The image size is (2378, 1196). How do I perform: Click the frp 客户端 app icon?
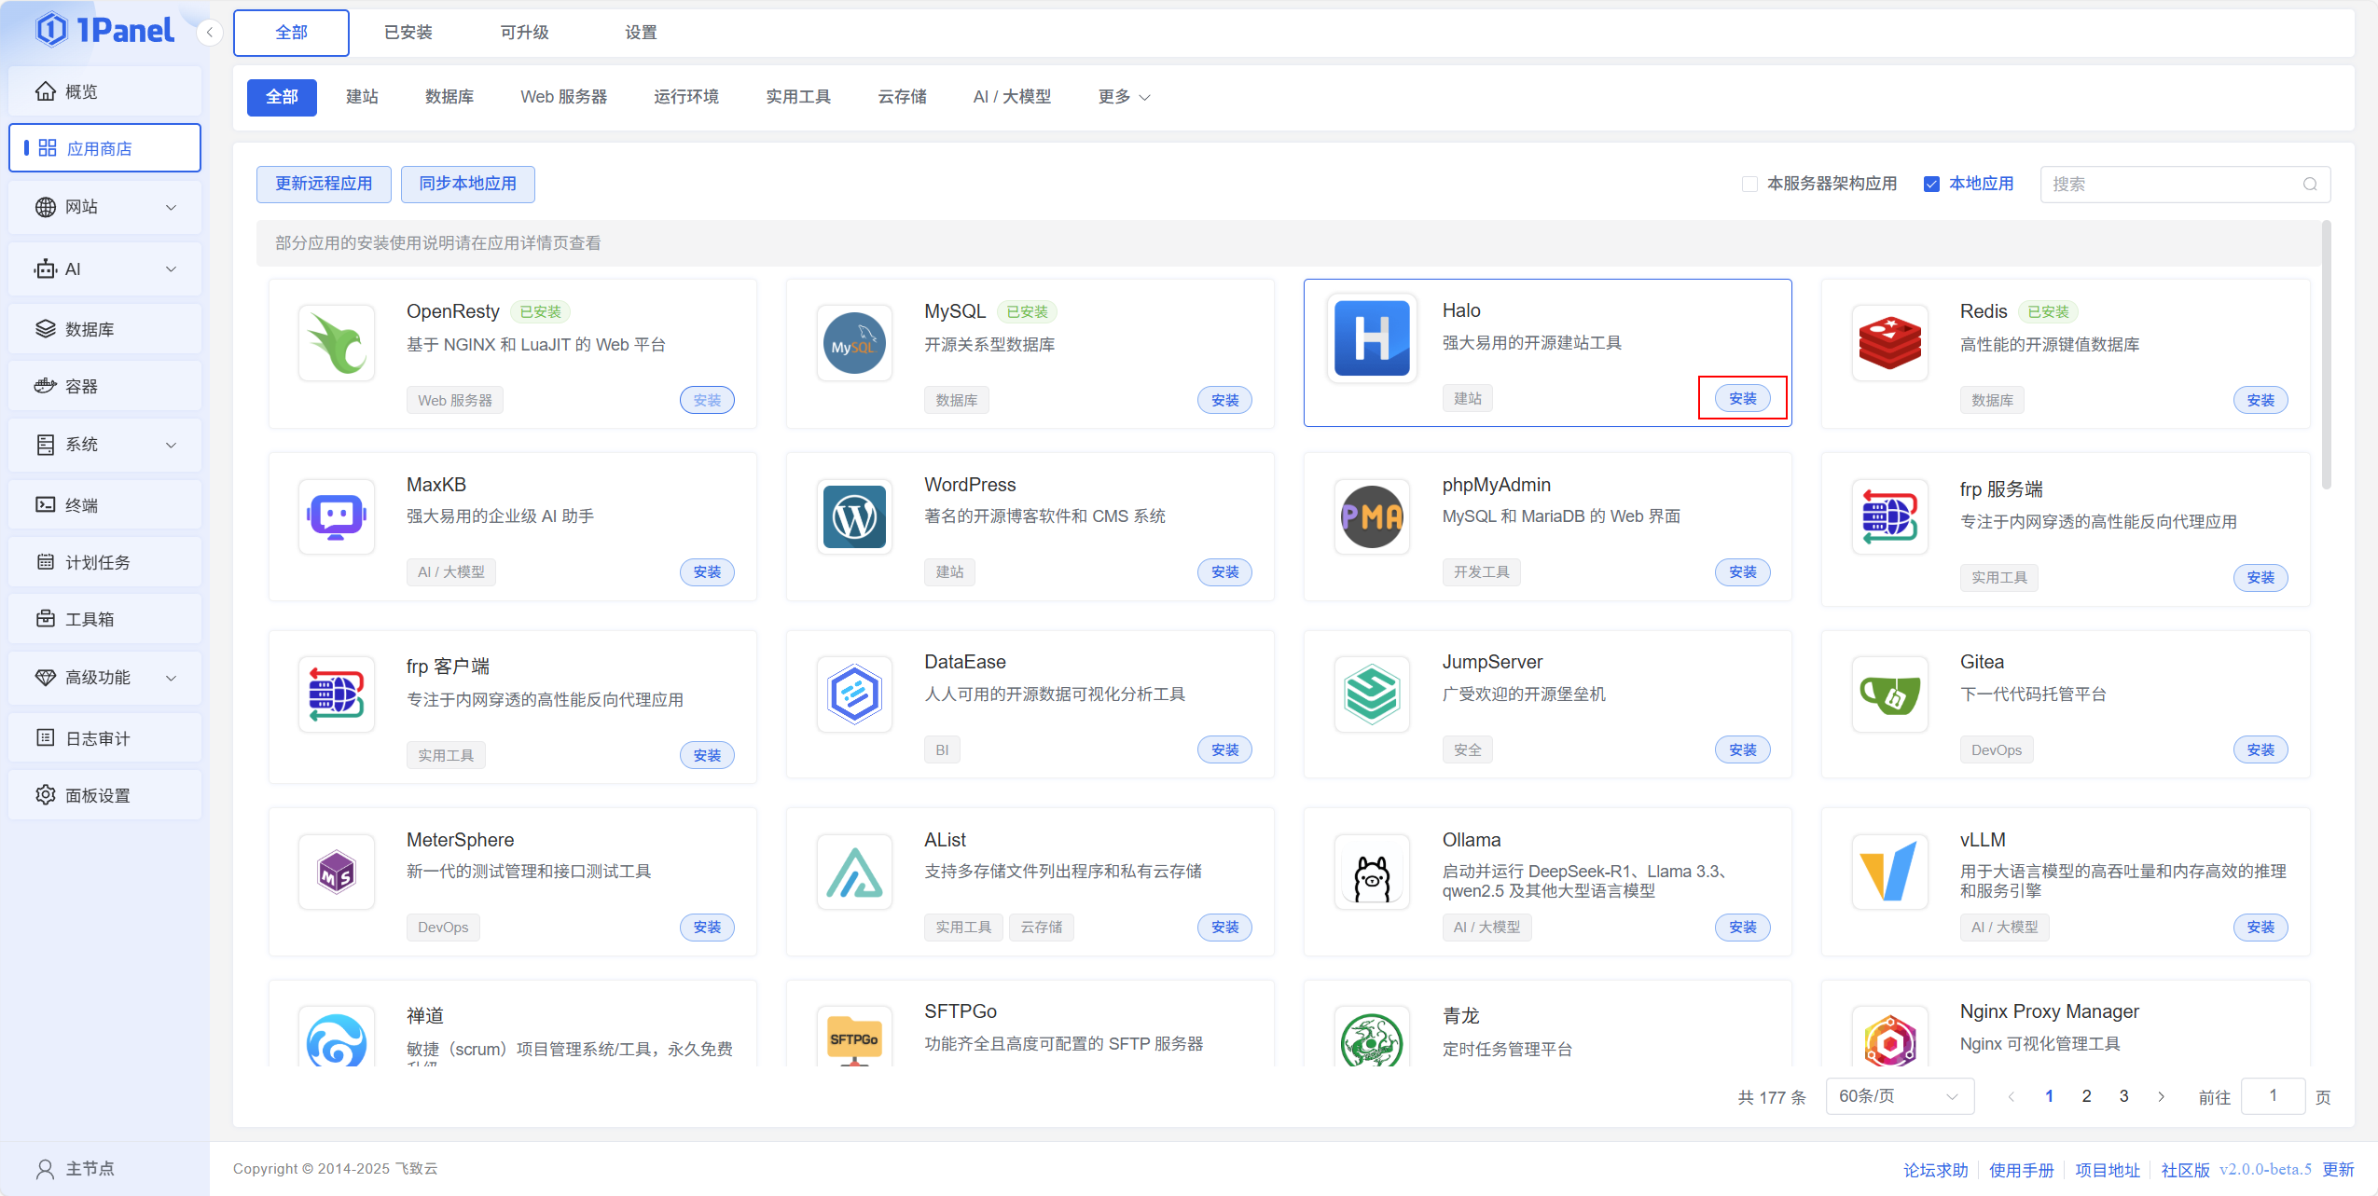click(x=337, y=694)
